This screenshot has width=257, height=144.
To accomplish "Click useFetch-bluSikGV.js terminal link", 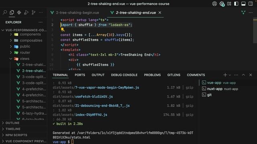I will (x=94, y=97).
